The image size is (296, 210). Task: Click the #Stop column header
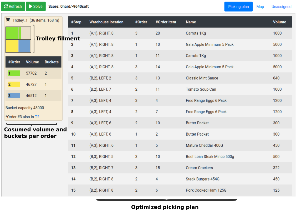(x=76, y=22)
